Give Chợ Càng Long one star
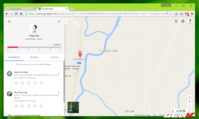Screen dimensions: 199x119 click(x=16, y=106)
